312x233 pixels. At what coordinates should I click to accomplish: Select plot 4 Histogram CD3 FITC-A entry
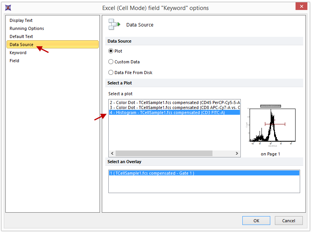coord(175,113)
